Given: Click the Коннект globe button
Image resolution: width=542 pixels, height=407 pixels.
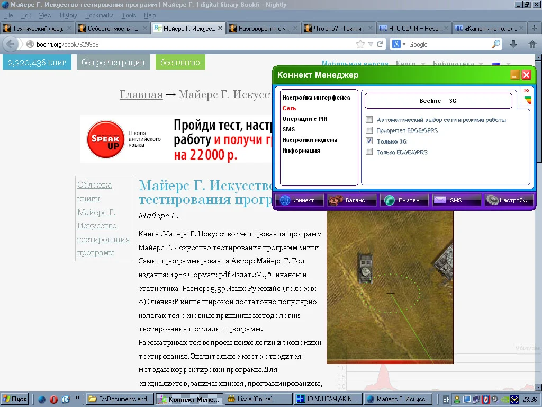Looking at the screenshot, I should pos(299,200).
